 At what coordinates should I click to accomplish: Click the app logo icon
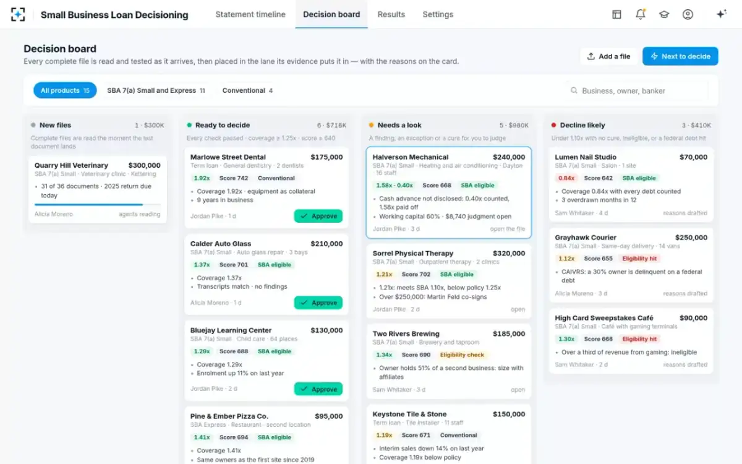tap(18, 14)
